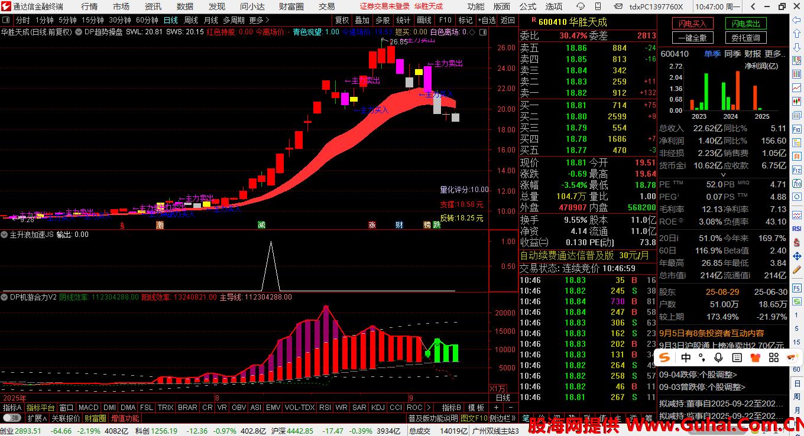
Task: Expand the 更多 period dropdown
Action: pyautogui.click(x=260, y=20)
